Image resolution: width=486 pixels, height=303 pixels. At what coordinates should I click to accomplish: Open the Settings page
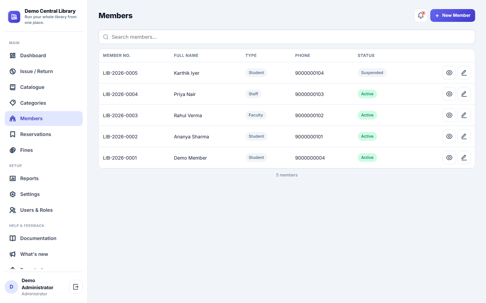(44, 194)
